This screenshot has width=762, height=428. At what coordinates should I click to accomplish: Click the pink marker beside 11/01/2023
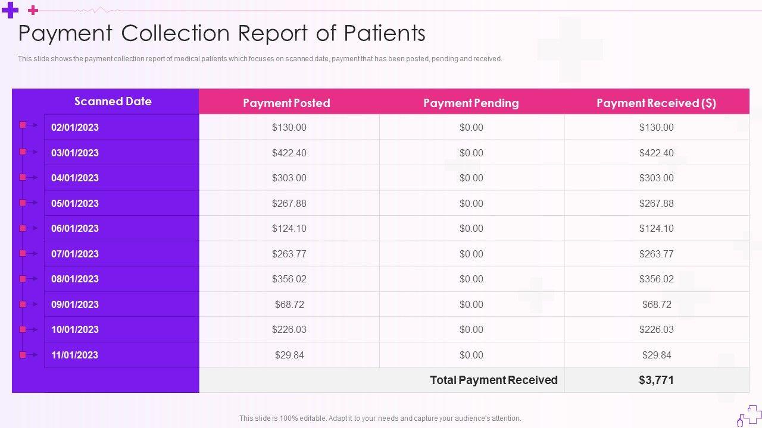23,355
